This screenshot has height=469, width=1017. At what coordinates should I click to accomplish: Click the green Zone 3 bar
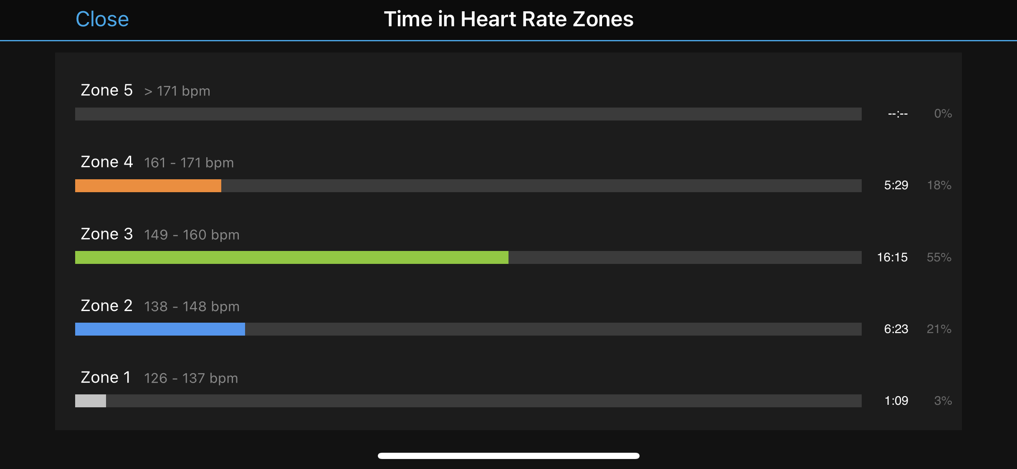[291, 257]
